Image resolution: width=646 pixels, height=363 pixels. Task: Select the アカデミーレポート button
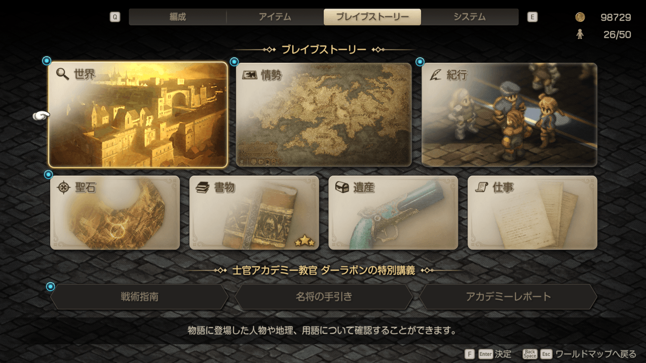(x=508, y=297)
